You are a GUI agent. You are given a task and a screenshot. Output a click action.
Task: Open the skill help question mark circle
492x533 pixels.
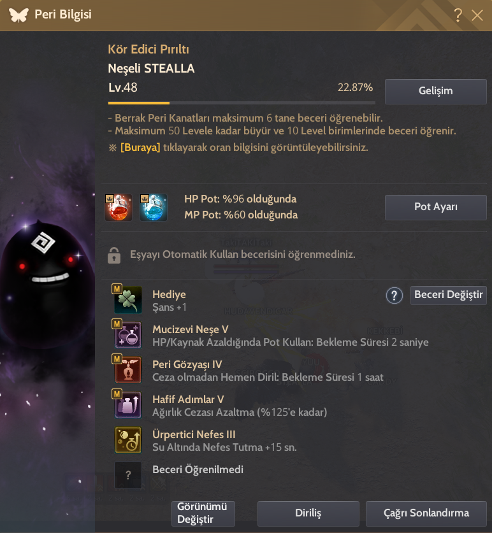pos(394,295)
